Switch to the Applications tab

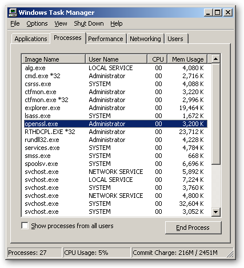tap(31, 39)
